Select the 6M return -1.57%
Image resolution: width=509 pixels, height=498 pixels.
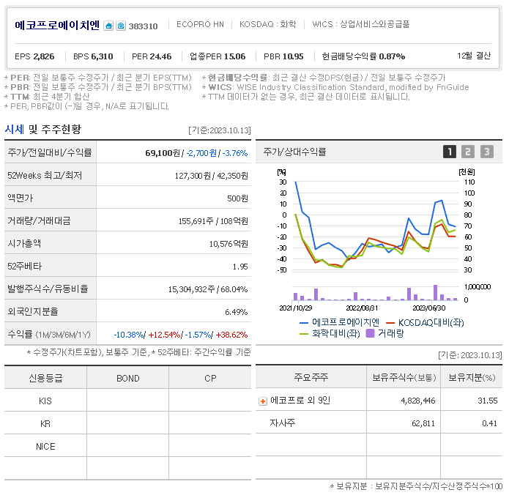(198, 335)
